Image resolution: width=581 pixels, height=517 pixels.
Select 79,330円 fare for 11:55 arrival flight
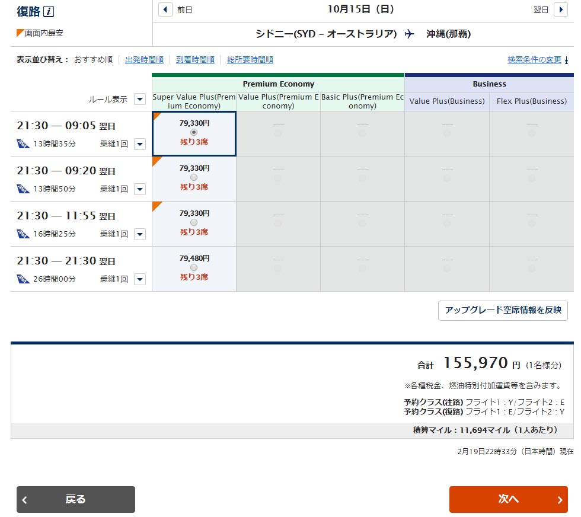194,222
